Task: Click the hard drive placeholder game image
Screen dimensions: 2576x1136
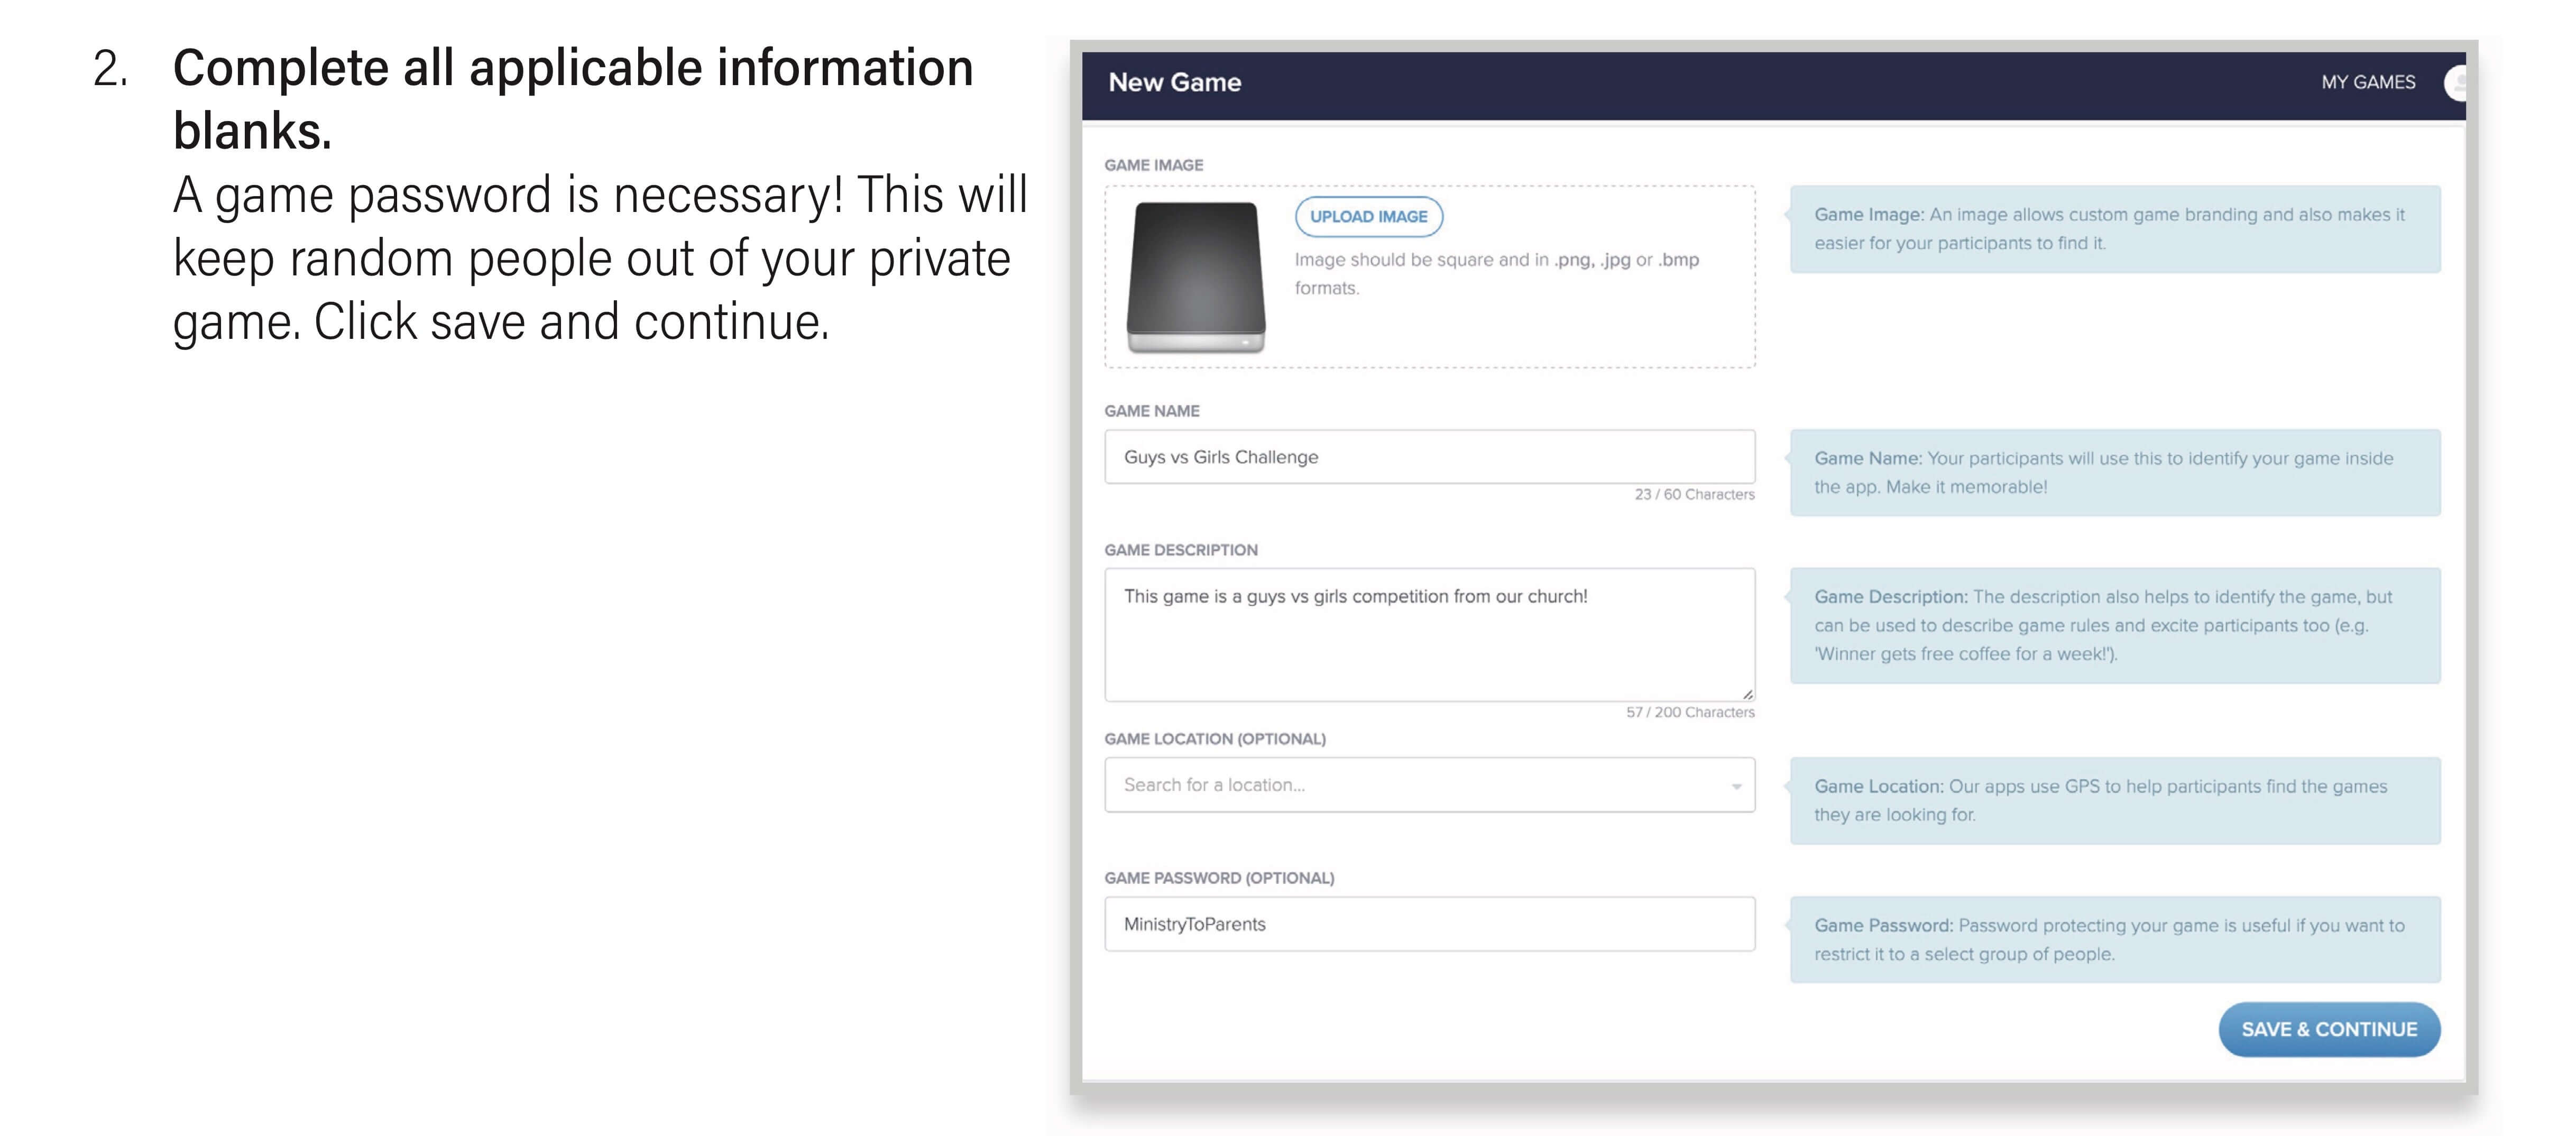Action: pos(1196,276)
